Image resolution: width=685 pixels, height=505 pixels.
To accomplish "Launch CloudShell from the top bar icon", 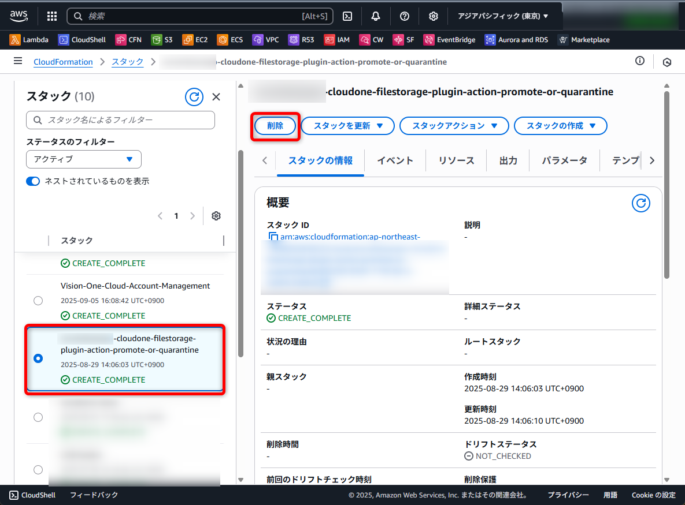I will (x=347, y=16).
